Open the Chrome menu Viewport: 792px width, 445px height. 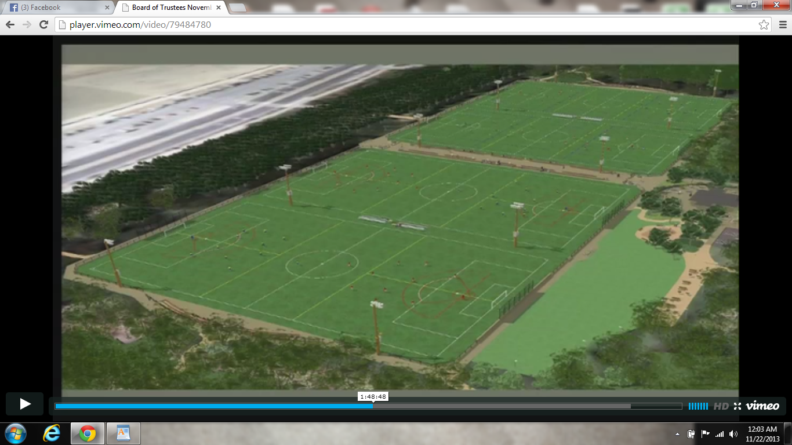[781, 25]
